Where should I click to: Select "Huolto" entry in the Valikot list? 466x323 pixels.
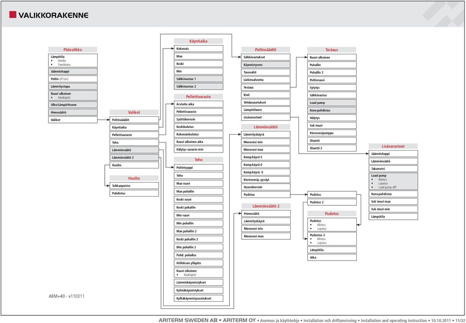coord(134,165)
